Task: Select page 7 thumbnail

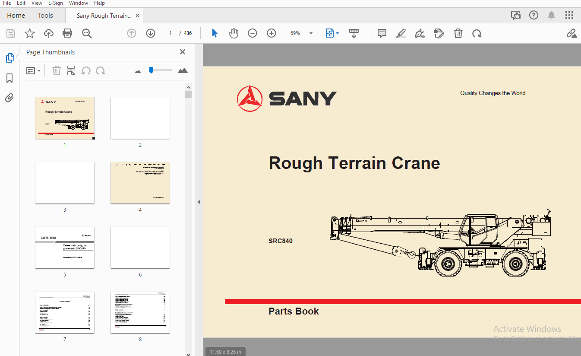Action: pos(65,312)
